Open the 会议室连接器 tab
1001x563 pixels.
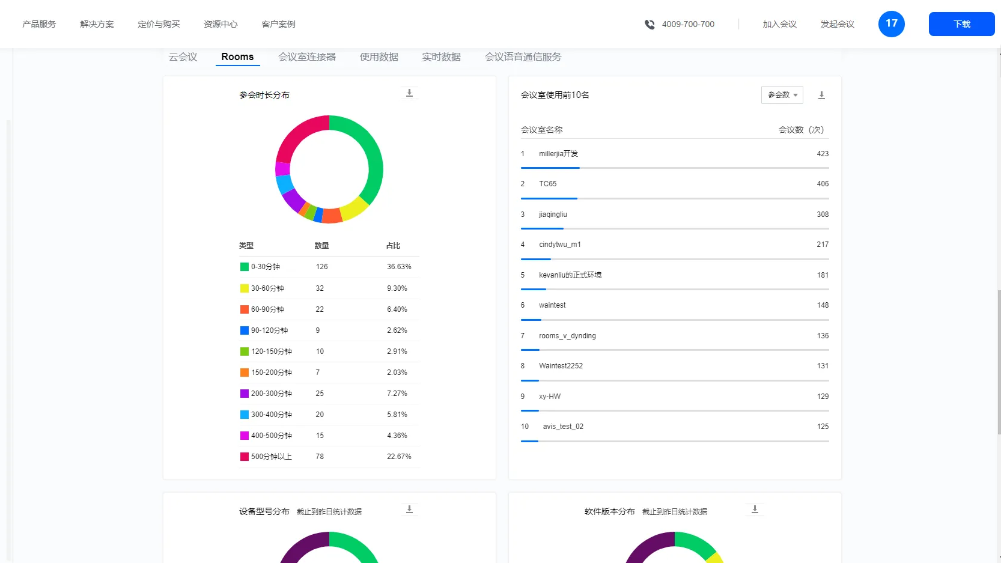[306, 56]
